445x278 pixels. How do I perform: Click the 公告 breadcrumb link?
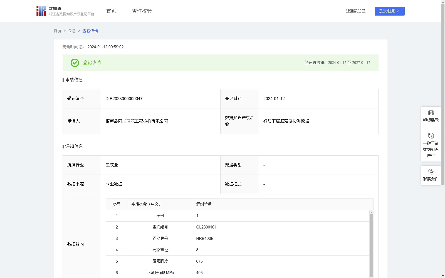72,31
